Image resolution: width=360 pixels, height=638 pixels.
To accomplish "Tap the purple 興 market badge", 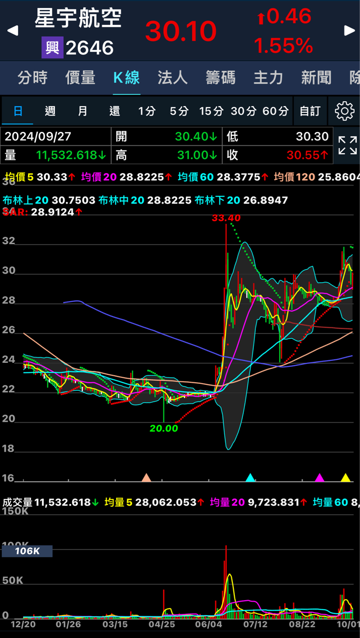I will click(x=52, y=48).
